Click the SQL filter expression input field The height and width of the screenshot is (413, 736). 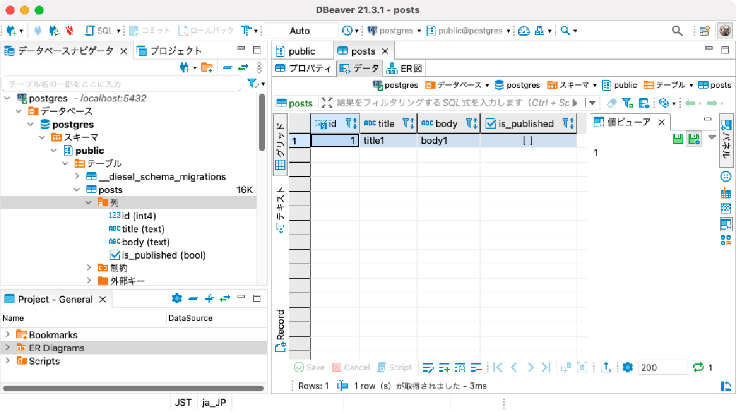(457, 103)
